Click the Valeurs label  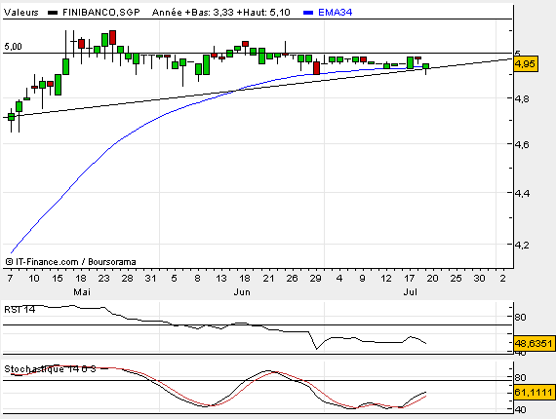(x=21, y=13)
